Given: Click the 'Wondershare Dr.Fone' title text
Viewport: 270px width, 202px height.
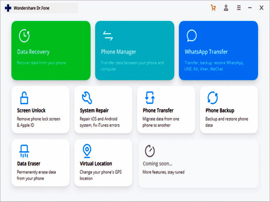Looking at the screenshot, I should point(32,8).
